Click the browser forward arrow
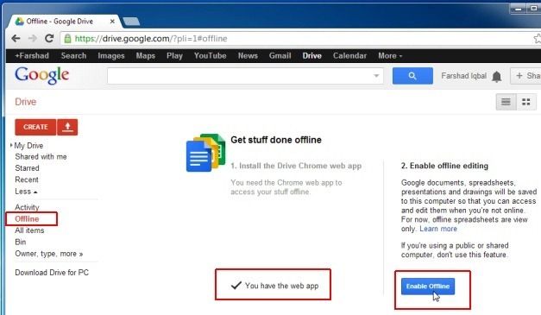 point(33,38)
